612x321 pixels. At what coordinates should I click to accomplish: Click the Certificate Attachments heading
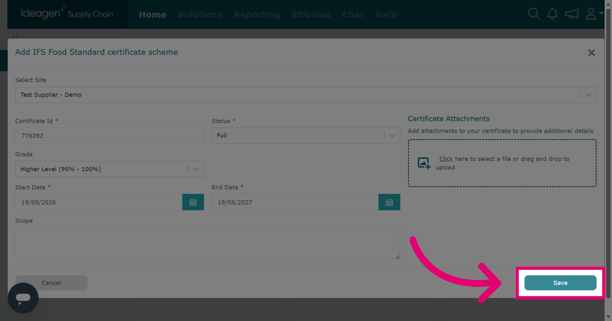[448, 119]
